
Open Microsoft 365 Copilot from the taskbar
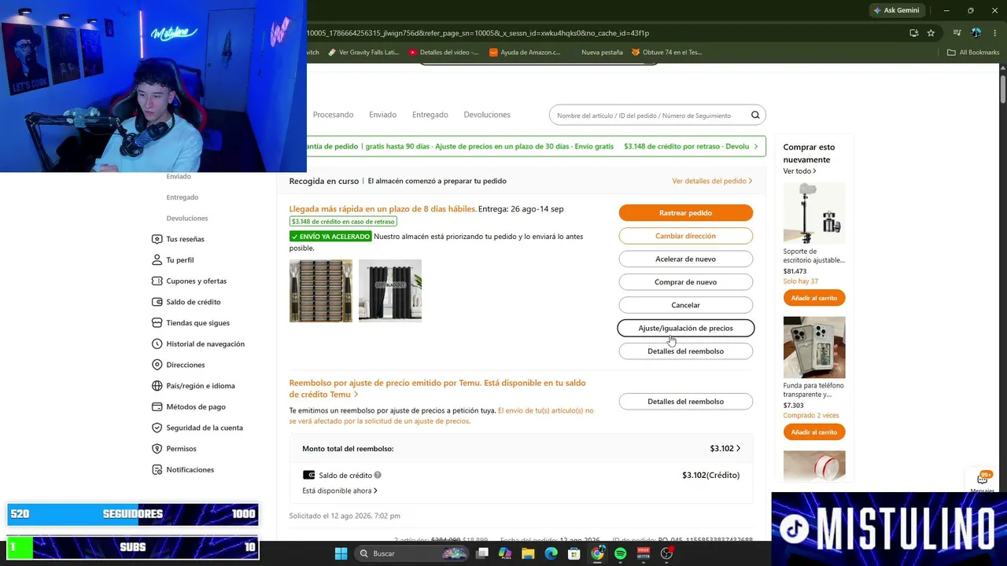tap(505, 553)
